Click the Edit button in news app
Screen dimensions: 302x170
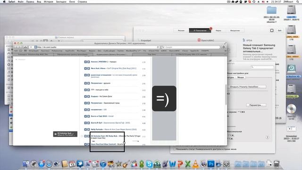point(279,30)
